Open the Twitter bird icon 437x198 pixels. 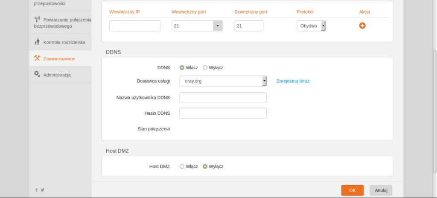point(42,190)
